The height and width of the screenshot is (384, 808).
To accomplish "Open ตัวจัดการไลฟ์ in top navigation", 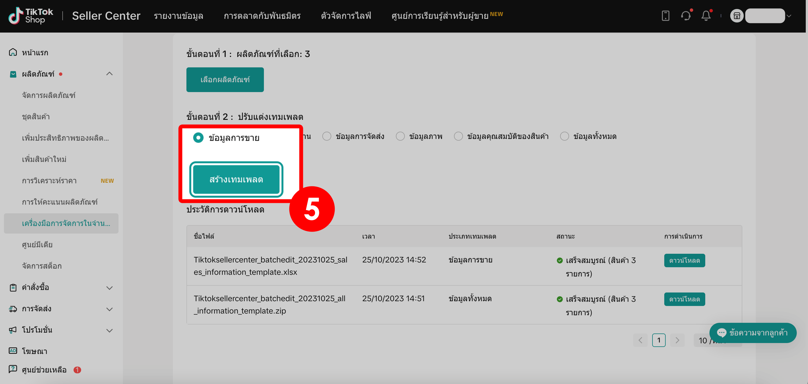I will pyautogui.click(x=346, y=16).
